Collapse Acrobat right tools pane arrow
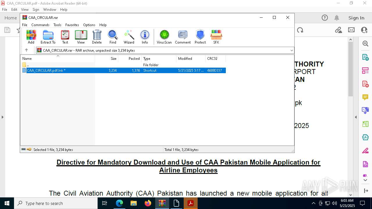Image resolution: width=372 pixels, height=209 pixels. (x=356, y=117)
